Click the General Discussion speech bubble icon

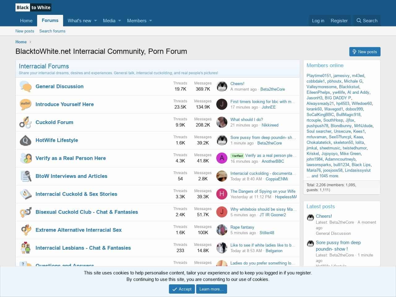tap(25, 87)
